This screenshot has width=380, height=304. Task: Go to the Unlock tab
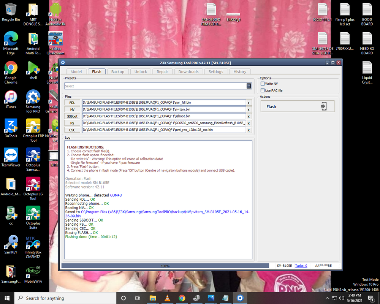[x=141, y=71]
